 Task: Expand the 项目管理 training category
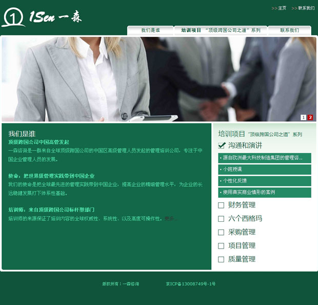pos(242,245)
